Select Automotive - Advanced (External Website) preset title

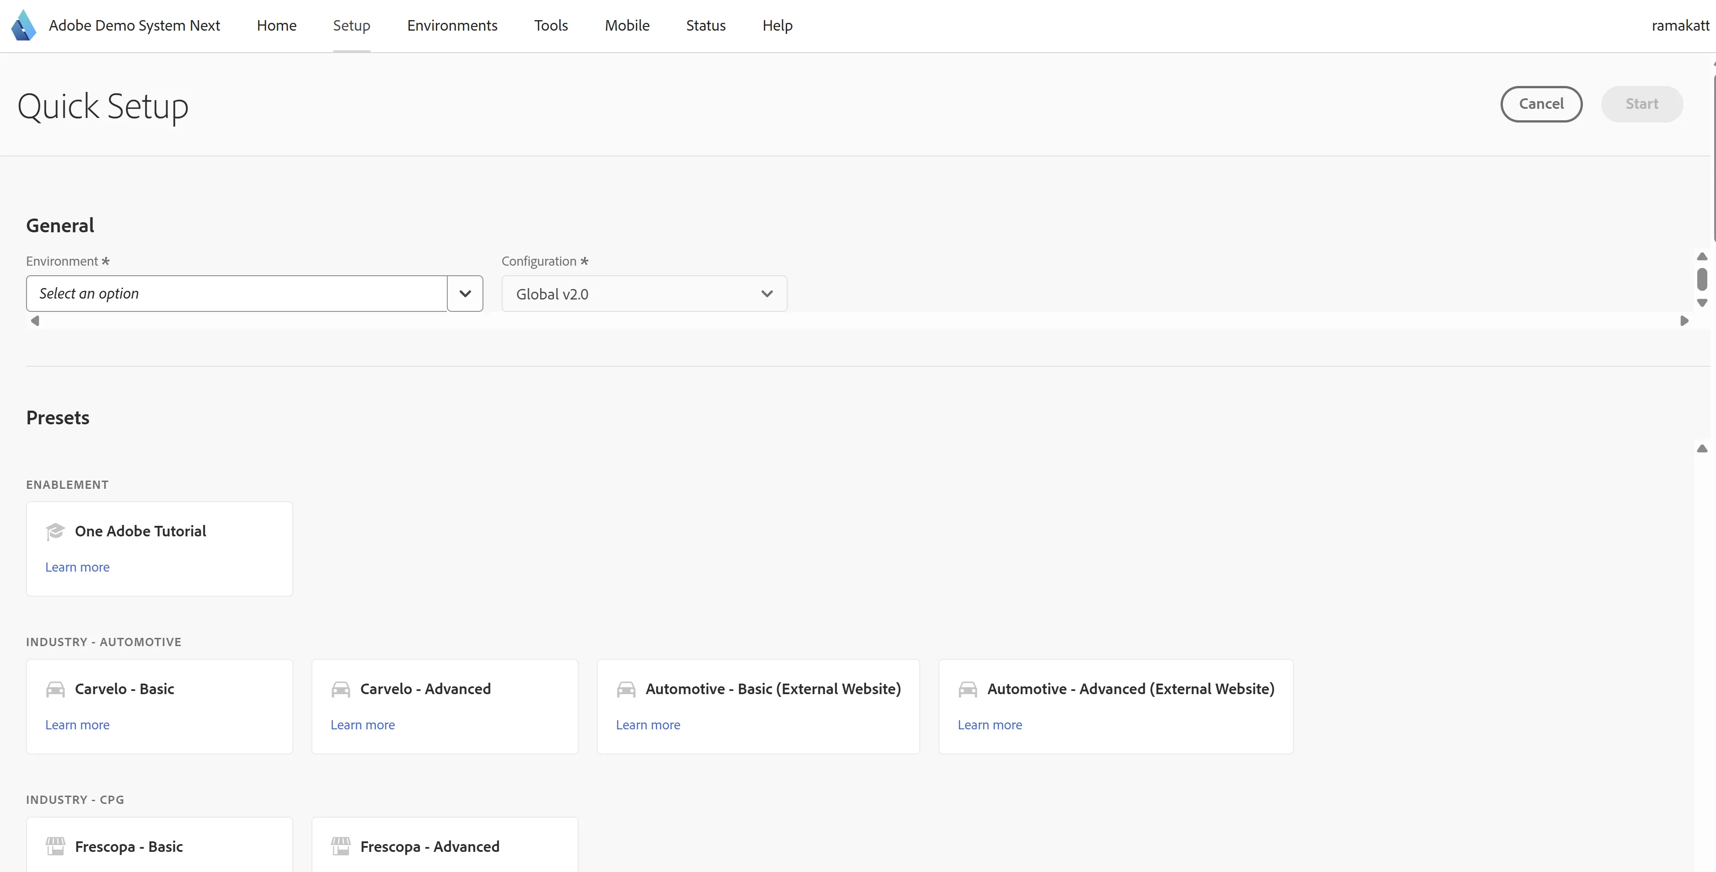[1131, 689]
